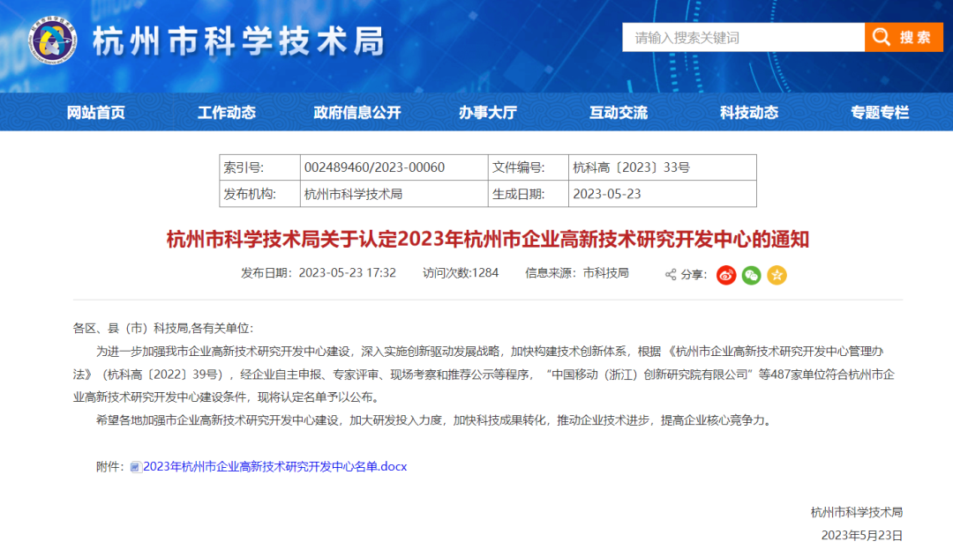
Task: Download 2023年杭州市企业高新技术研究开发中心名单.docx attachment
Action: click(274, 467)
